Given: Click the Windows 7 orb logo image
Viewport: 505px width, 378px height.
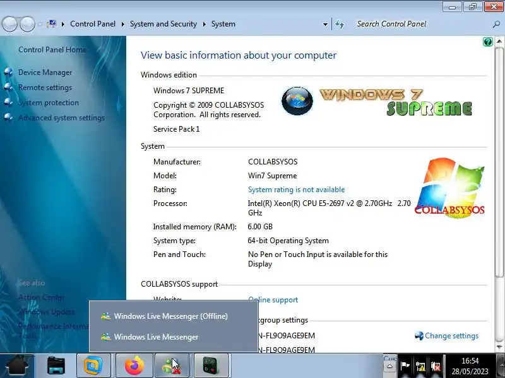Looking at the screenshot, I should [x=297, y=101].
